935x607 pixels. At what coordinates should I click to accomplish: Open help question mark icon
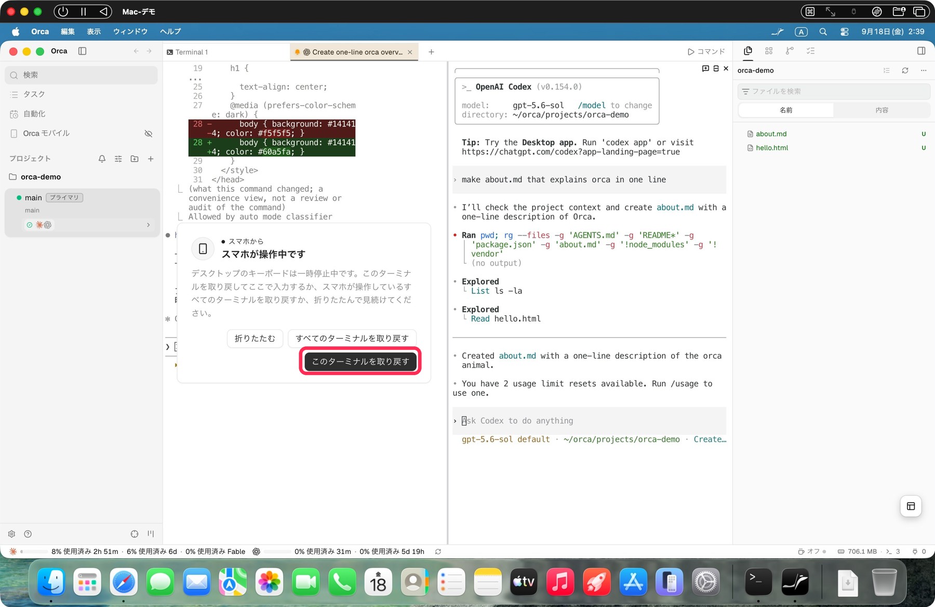click(x=28, y=534)
